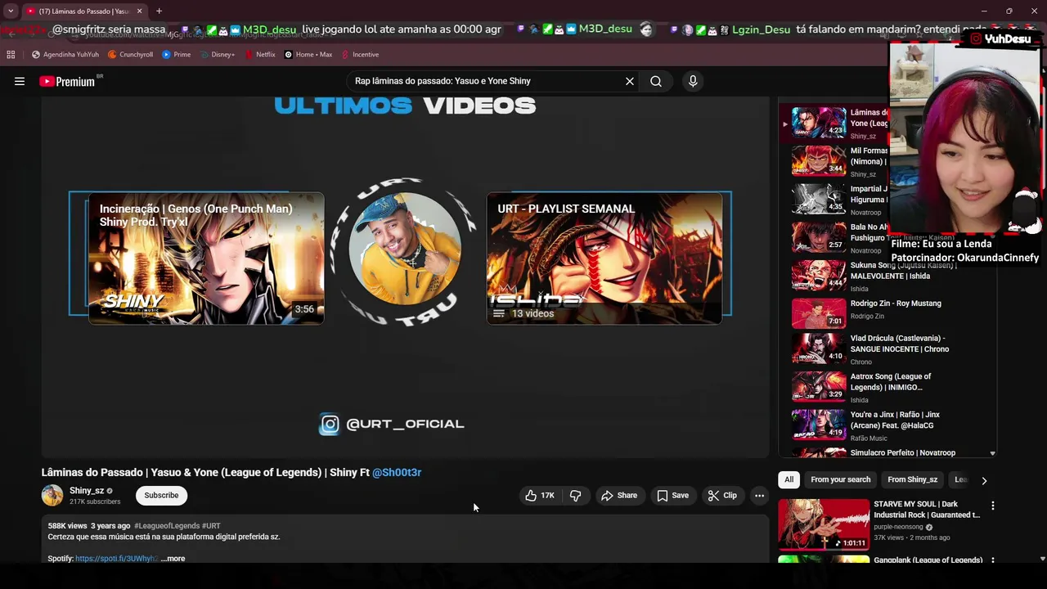Subscribe to Shiny_sz channel
This screenshot has height=589, width=1047.
point(161,495)
